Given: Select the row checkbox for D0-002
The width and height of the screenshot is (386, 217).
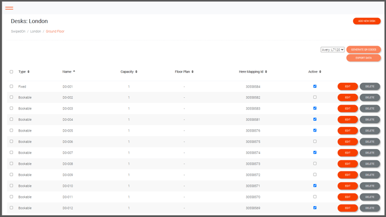Looking at the screenshot, I should coord(11,97).
